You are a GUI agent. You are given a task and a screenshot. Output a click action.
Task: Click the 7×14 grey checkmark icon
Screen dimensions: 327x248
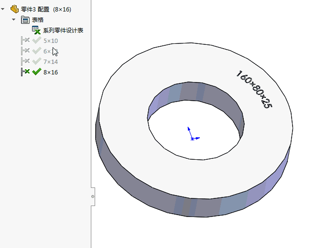tap(37, 61)
